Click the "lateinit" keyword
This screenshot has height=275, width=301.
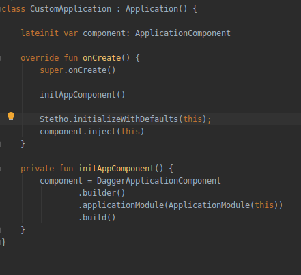point(40,33)
